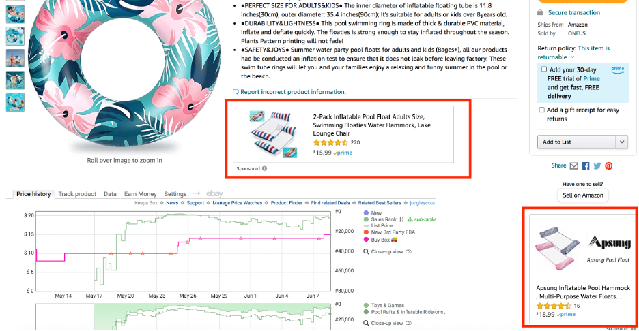Open Report incorrect product information link
Screen dimensions: 639x331
(293, 92)
